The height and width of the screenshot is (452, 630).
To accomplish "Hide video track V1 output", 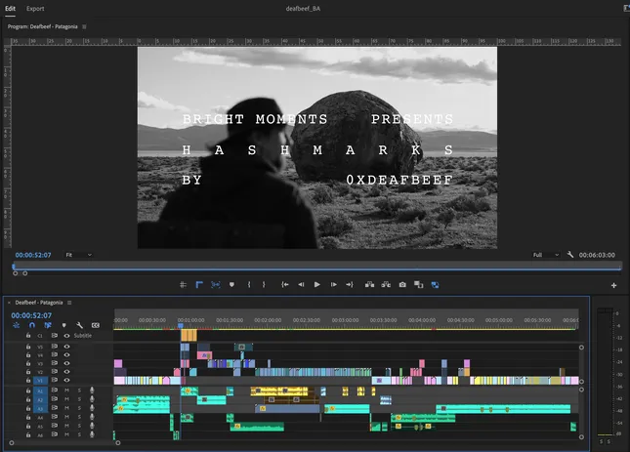I will [x=66, y=380].
